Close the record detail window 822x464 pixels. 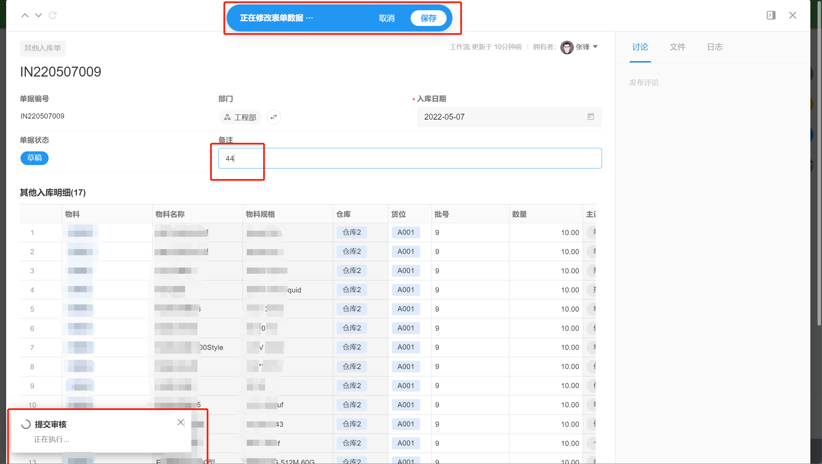pos(793,15)
